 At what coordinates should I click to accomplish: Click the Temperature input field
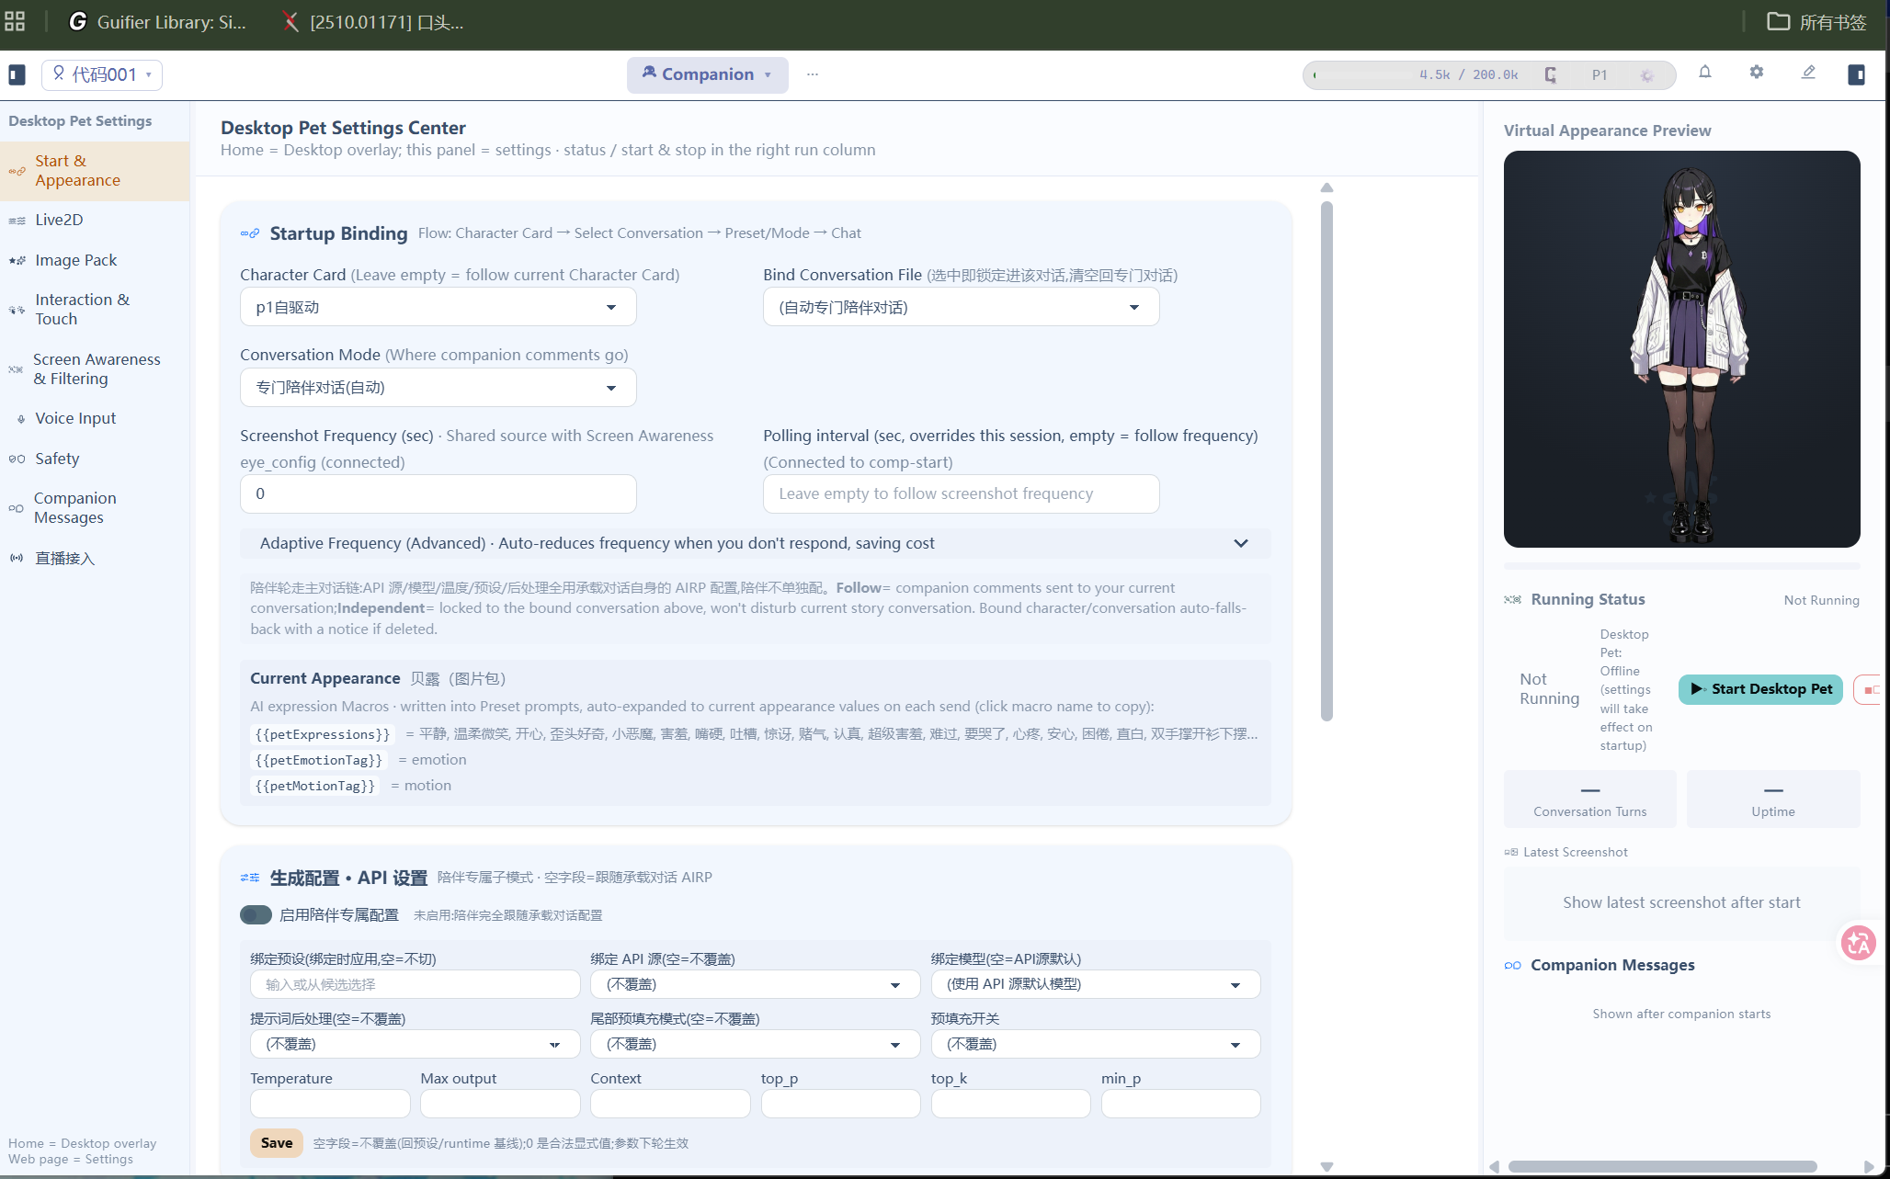click(330, 1104)
